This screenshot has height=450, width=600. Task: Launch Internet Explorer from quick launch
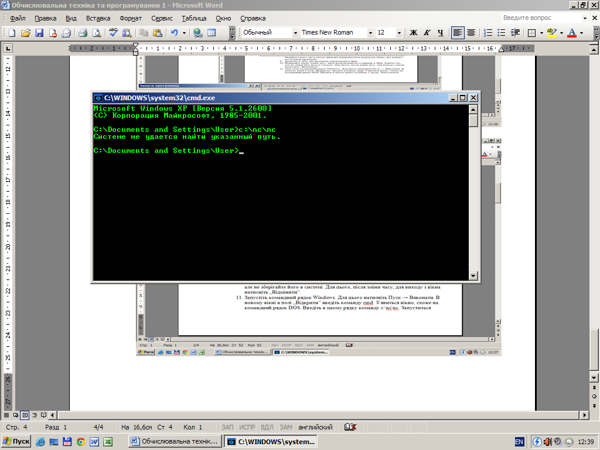(x=40, y=442)
